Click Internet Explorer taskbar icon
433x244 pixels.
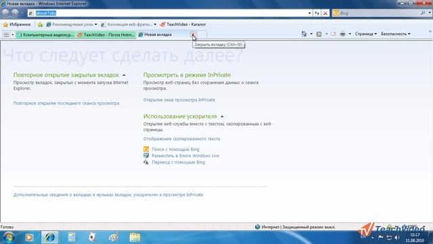(50, 237)
